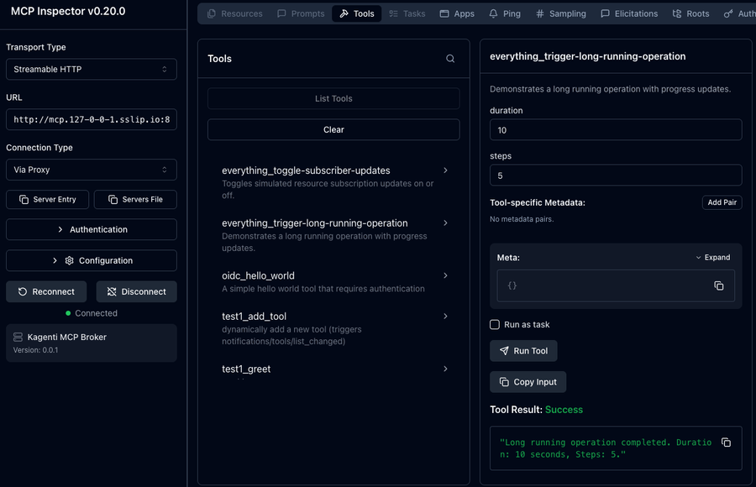Copy the Meta JSON using its copy icon

719,285
